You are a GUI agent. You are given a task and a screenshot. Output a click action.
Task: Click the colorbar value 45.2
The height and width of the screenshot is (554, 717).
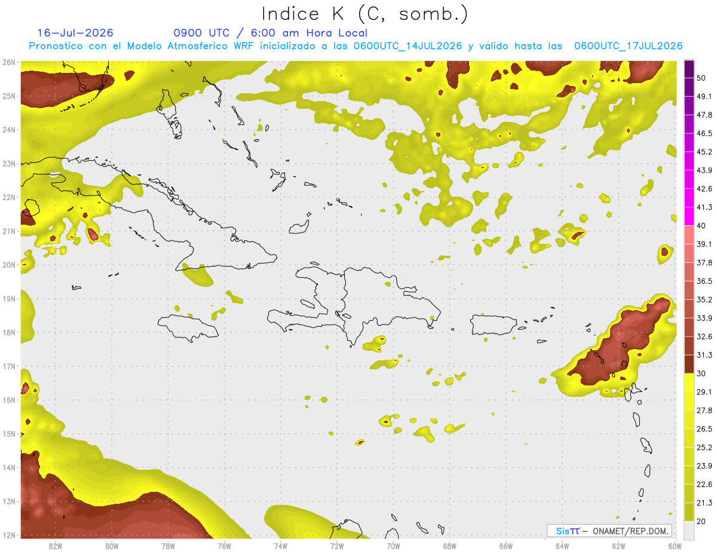[x=705, y=152]
